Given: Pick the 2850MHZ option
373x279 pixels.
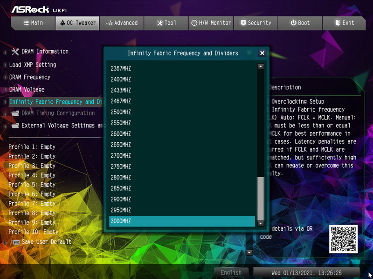Looking at the screenshot, I should (x=182, y=189).
